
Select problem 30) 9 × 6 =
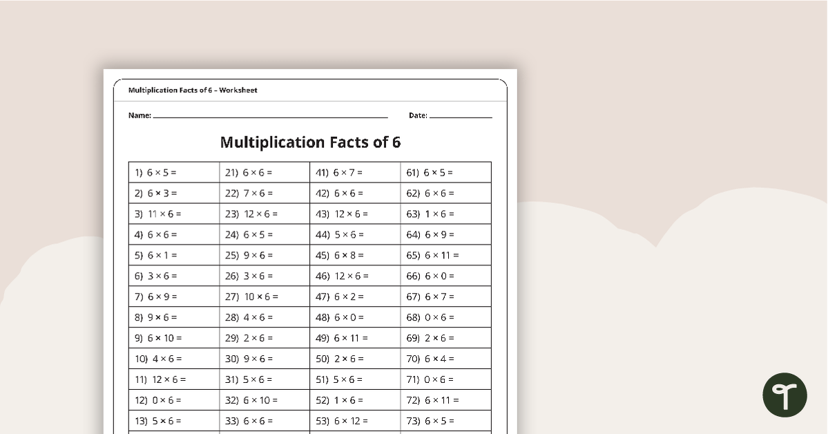[x=249, y=359]
